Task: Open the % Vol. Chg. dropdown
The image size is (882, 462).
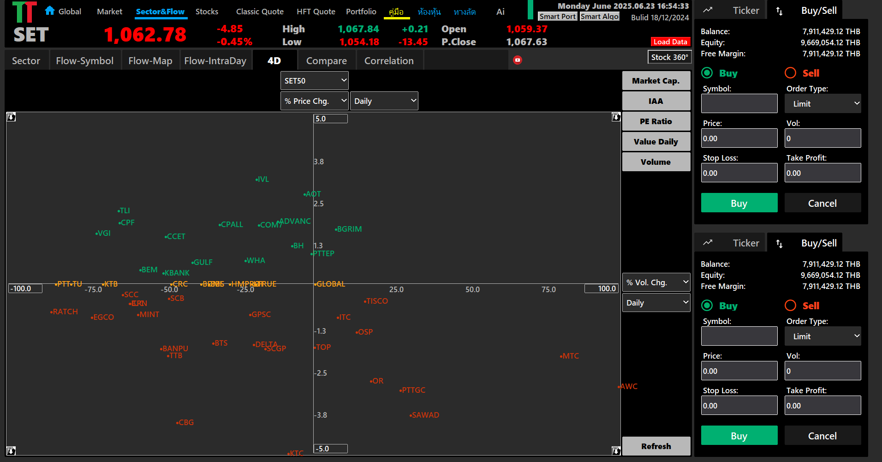Action: 656,282
